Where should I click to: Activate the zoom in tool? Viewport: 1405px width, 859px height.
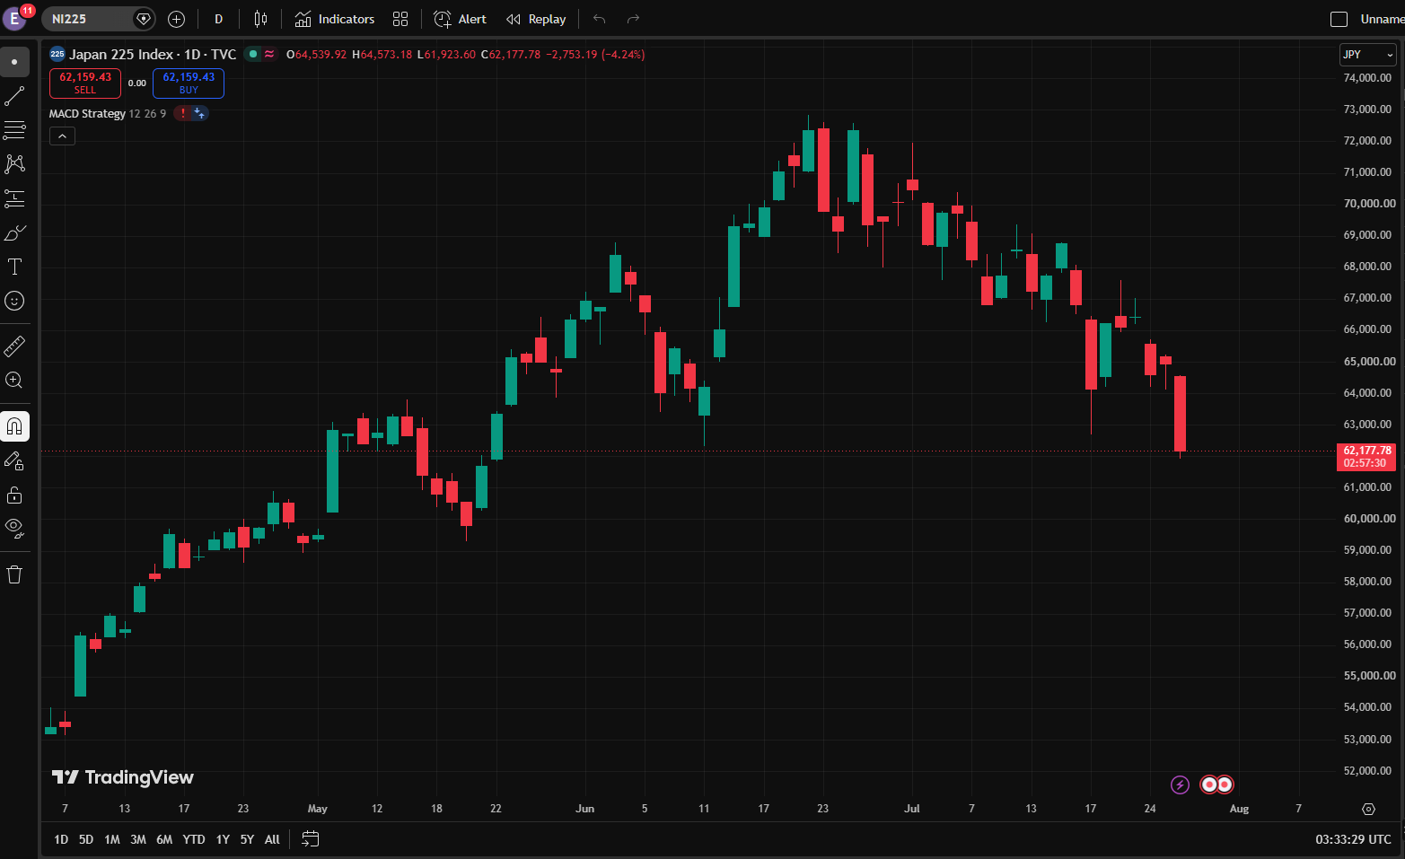(x=14, y=380)
